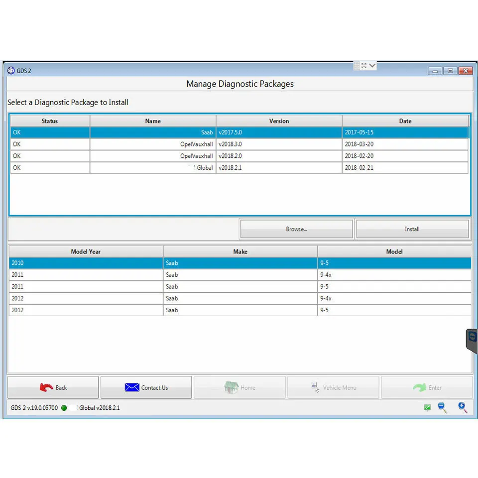Open Contact Us envelope button
Viewport: 478px width, 478px height.
tap(146, 387)
